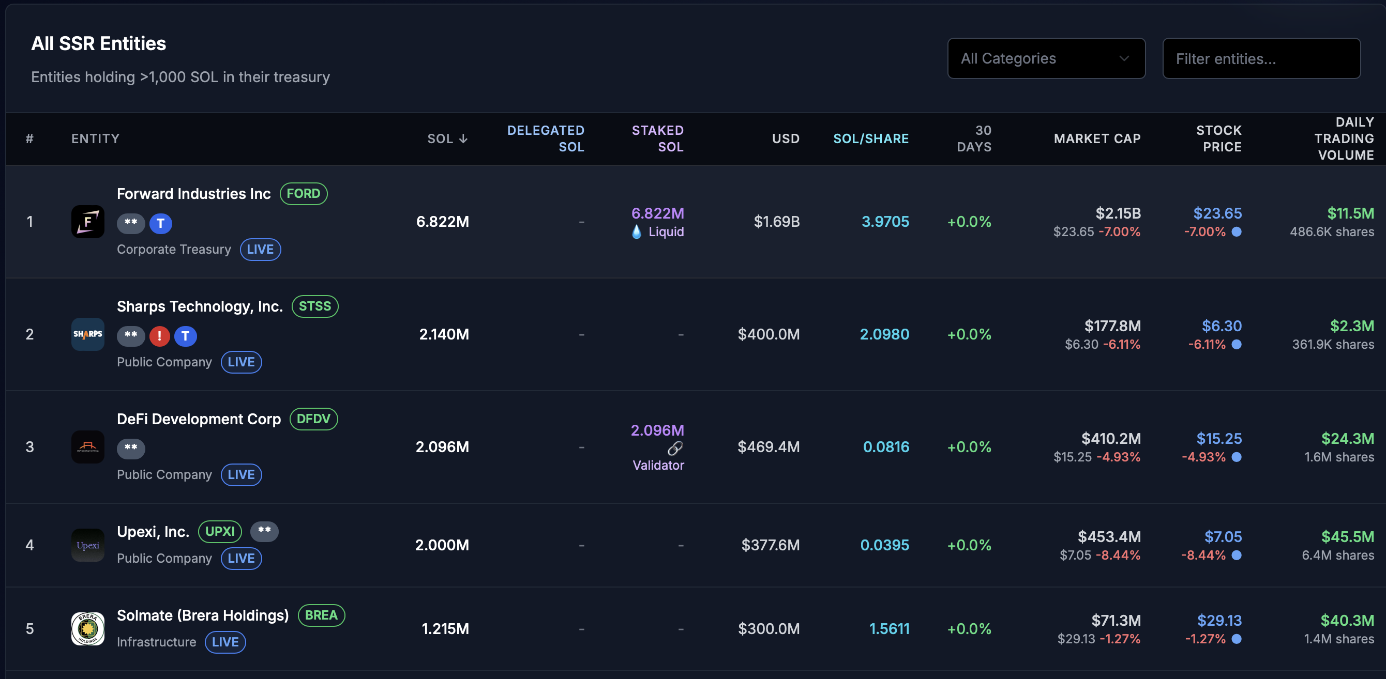Image resolution: width=1386 pixels, height=679 pixels.
Task: Click the double-asterisk badge next to Upexi
Action: pos(264,531)
